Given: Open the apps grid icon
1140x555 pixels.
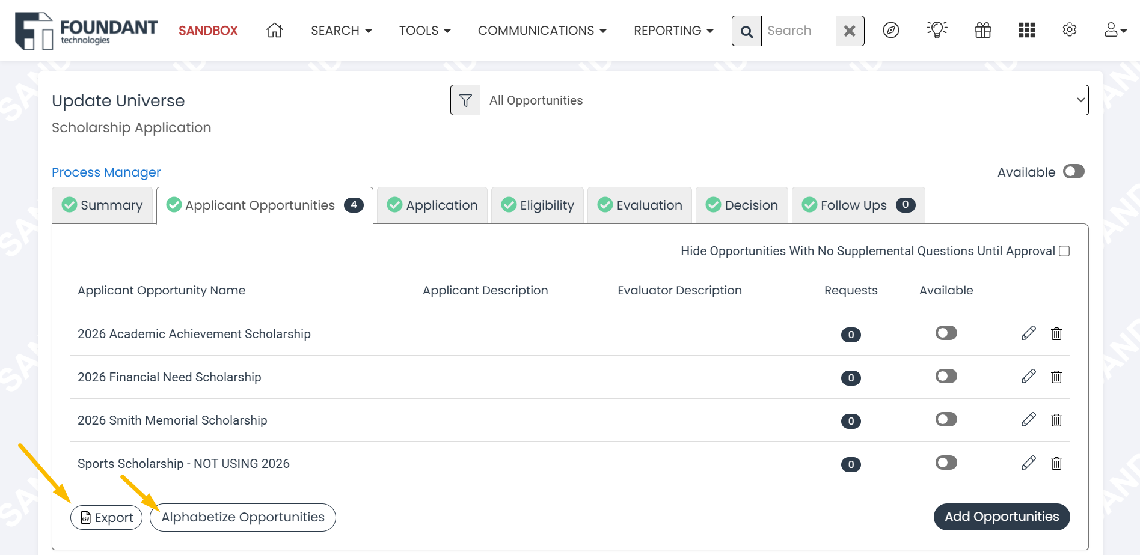Looking at the screenshot, I should pos(1027,30).
